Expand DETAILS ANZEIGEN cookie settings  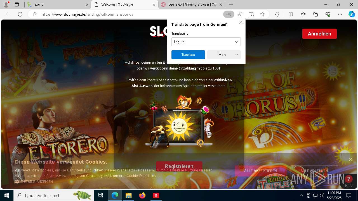[x=34, y=182]
